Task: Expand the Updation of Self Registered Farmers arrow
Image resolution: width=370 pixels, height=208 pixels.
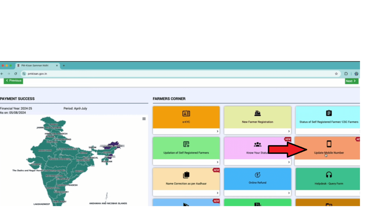Action: (x=218, y=162)
